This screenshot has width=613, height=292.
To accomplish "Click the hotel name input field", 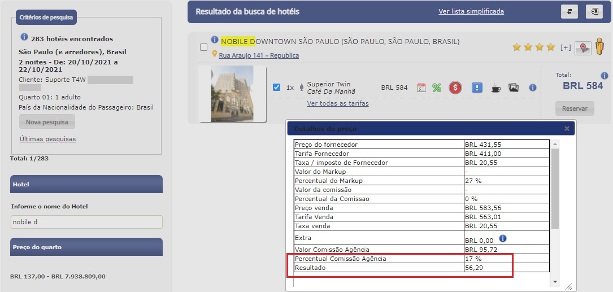I will click(86, 222).
